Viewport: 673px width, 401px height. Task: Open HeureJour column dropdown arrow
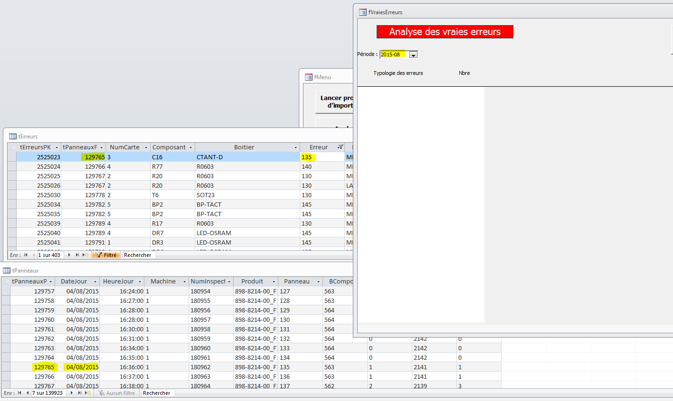pos(140,282)
